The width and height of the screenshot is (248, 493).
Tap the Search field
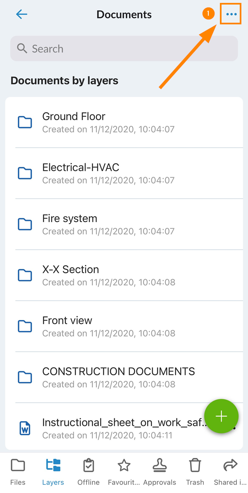pos(124,48)
